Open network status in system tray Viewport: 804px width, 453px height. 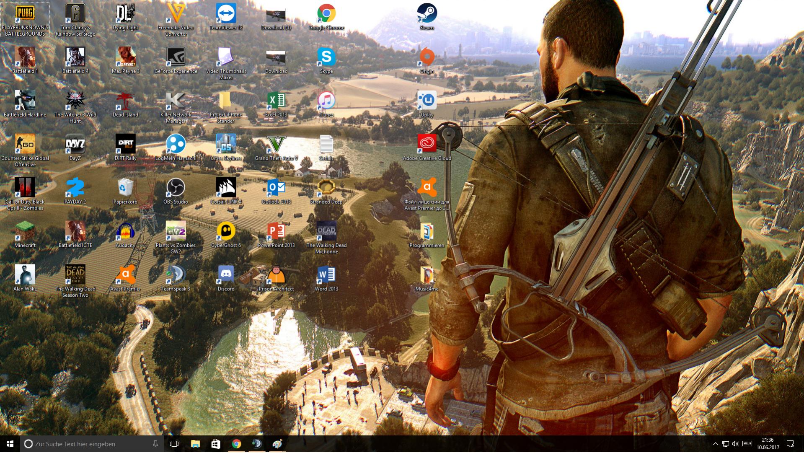[726, 444]
